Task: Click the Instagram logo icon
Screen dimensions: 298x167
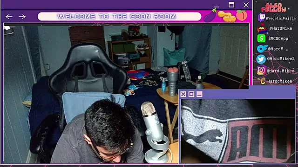Action: (261, 70)
